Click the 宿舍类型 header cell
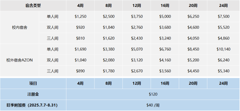The image size is (240, 111). coord(33,6)
